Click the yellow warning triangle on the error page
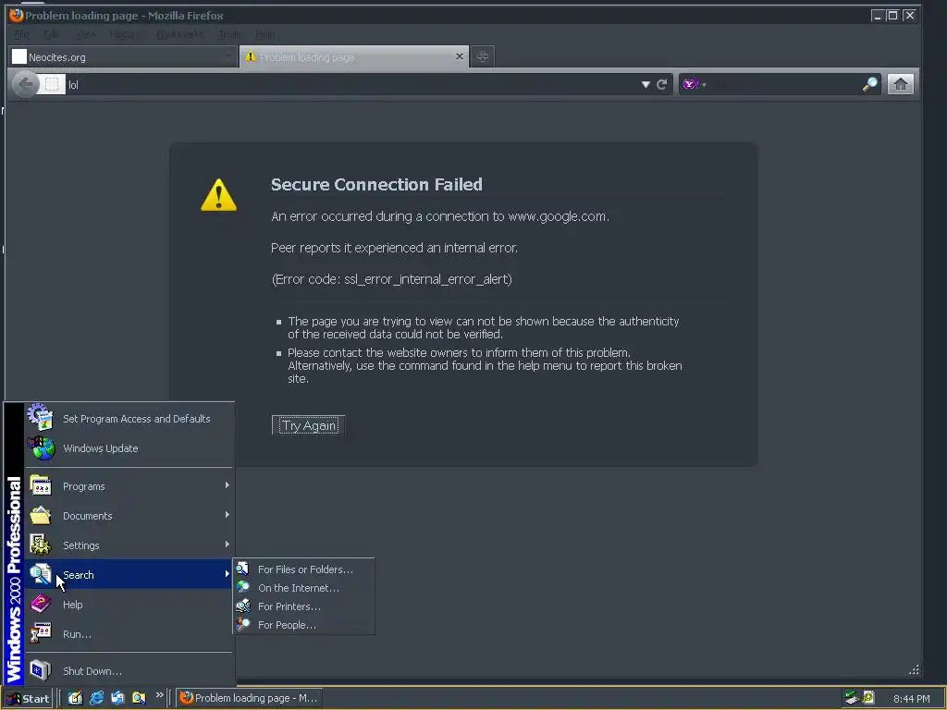 (218, 194)
